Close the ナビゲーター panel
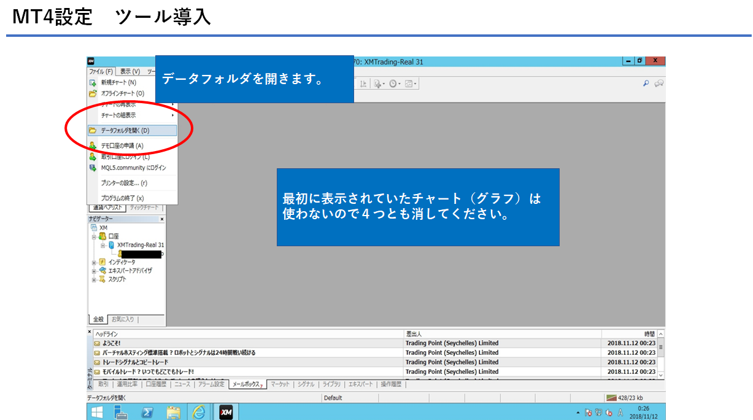The height and width of the screenshot is (420, 753). [162, 219]
